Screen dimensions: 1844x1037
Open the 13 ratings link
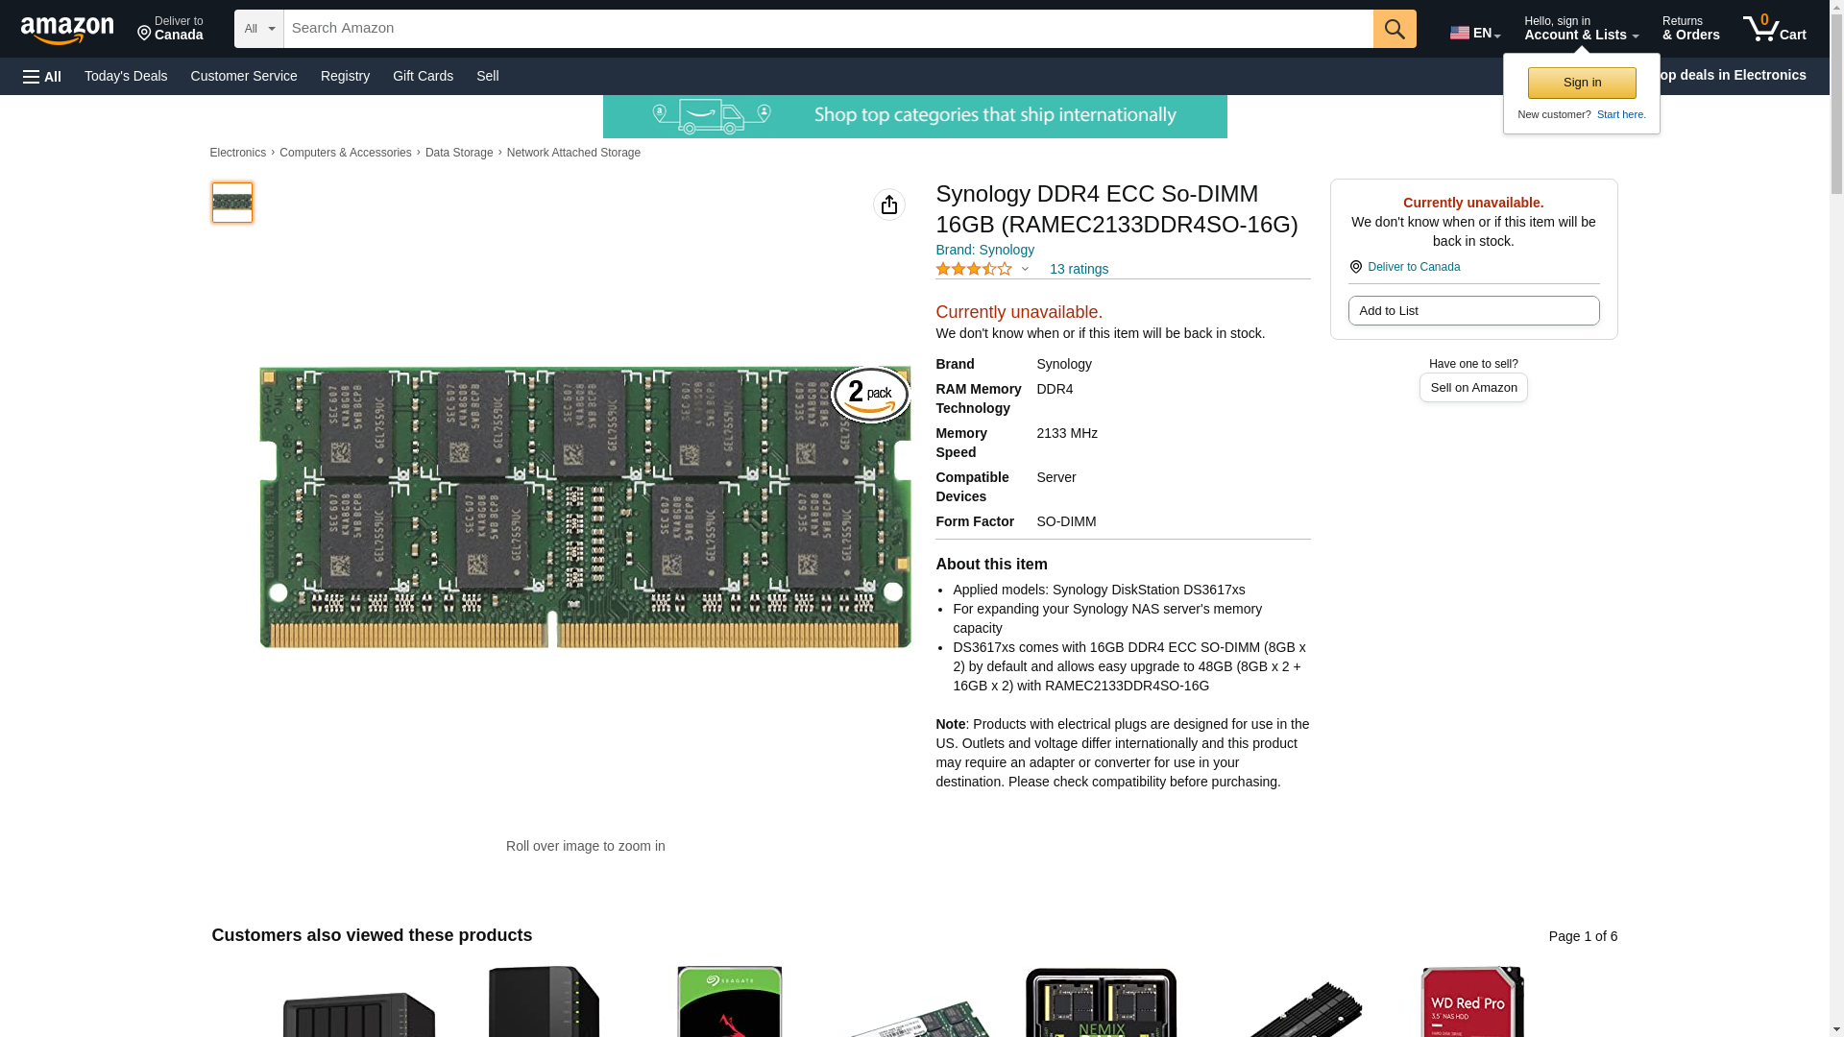pyautogui.click(x=1079, y=270)
